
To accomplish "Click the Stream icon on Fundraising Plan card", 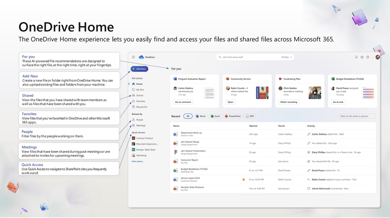I will click(x=280, y=79).
